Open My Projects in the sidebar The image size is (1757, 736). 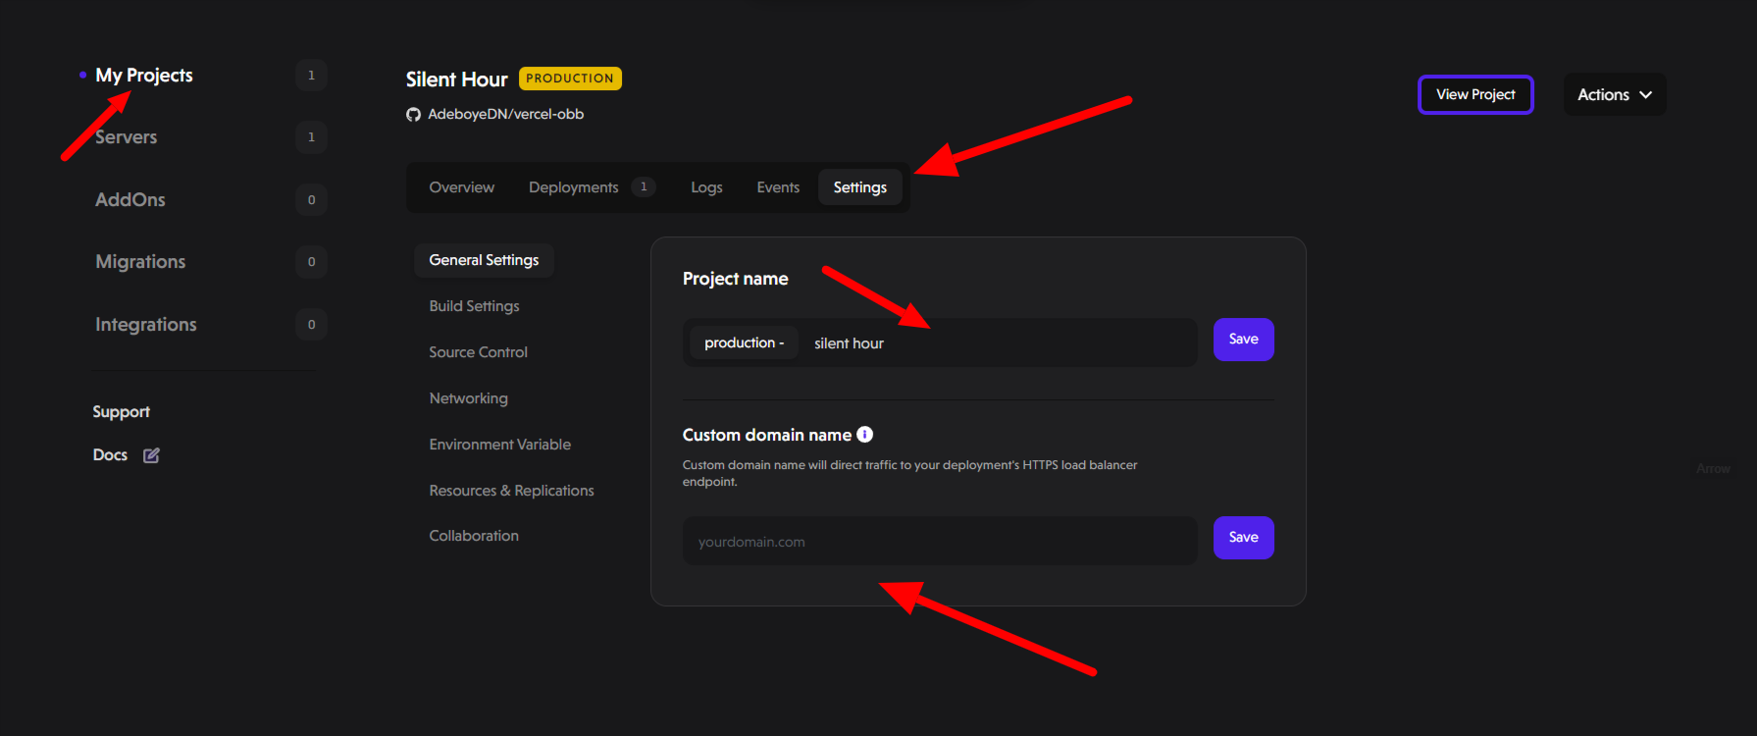click(144, 76)
